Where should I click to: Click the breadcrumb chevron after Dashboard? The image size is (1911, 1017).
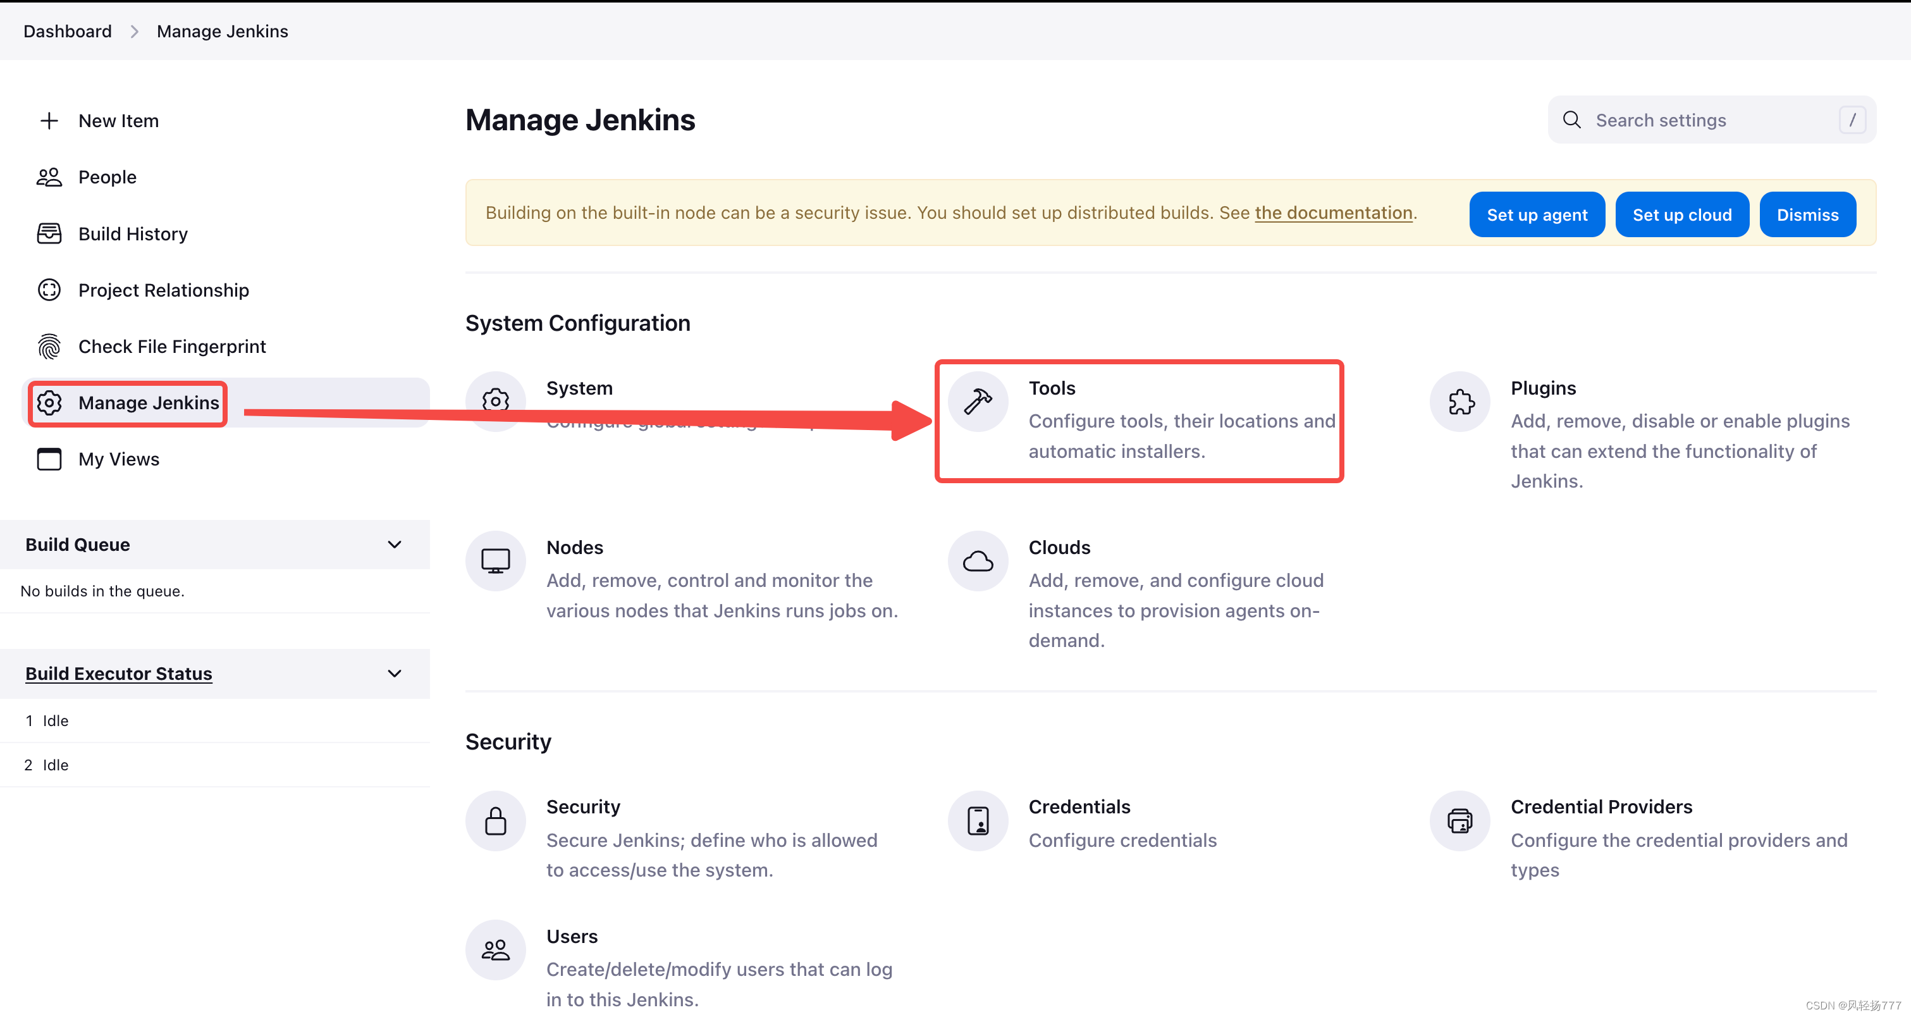[x=134, y=31]
